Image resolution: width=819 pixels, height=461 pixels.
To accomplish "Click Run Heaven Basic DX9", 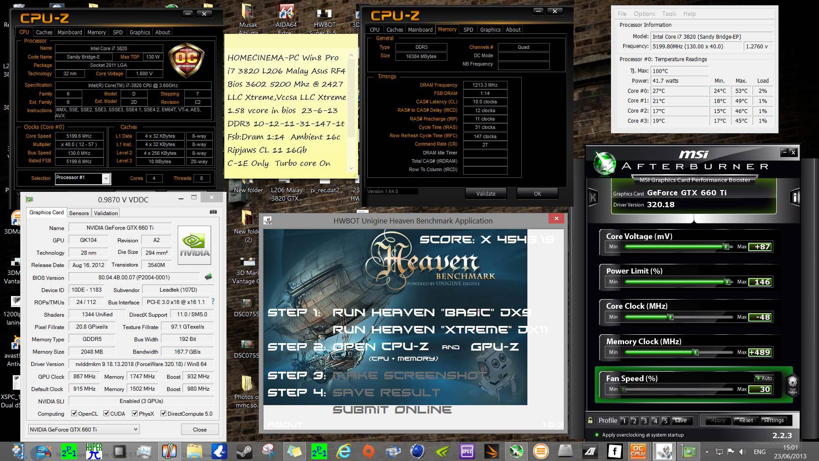I will 432,312.
